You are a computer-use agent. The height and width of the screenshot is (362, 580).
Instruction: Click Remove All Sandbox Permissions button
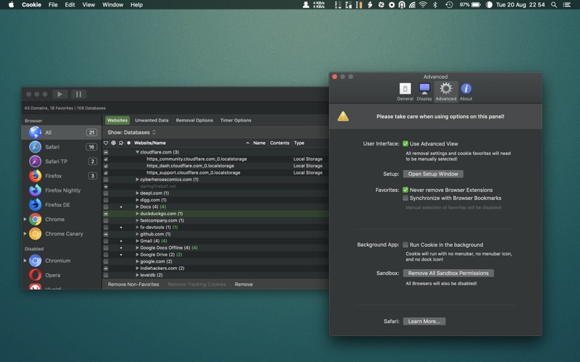(449, 273)
